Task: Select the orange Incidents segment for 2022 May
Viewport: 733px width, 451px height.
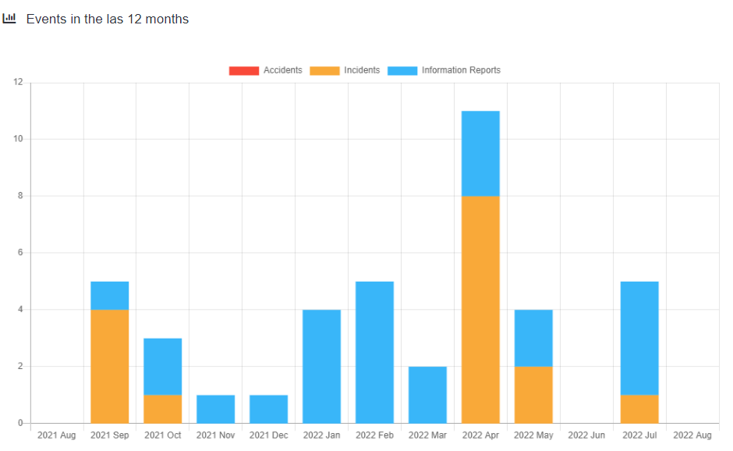Action: [x=533, y=395]
